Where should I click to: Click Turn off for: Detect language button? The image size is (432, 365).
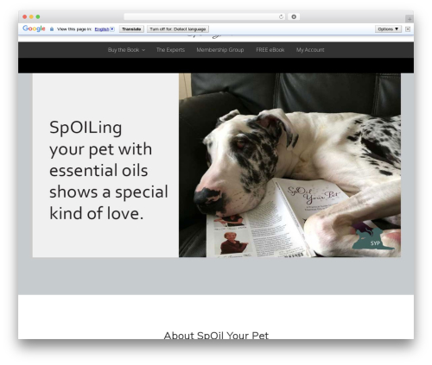[178, 29]
